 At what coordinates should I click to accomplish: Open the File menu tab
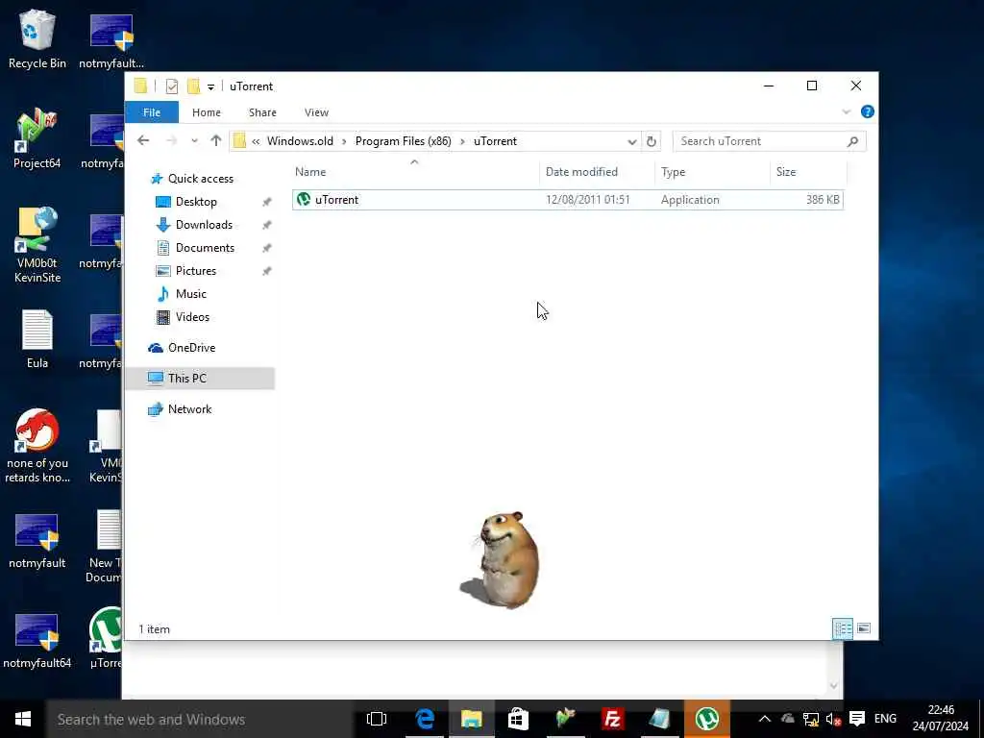(x=152, y=112)
